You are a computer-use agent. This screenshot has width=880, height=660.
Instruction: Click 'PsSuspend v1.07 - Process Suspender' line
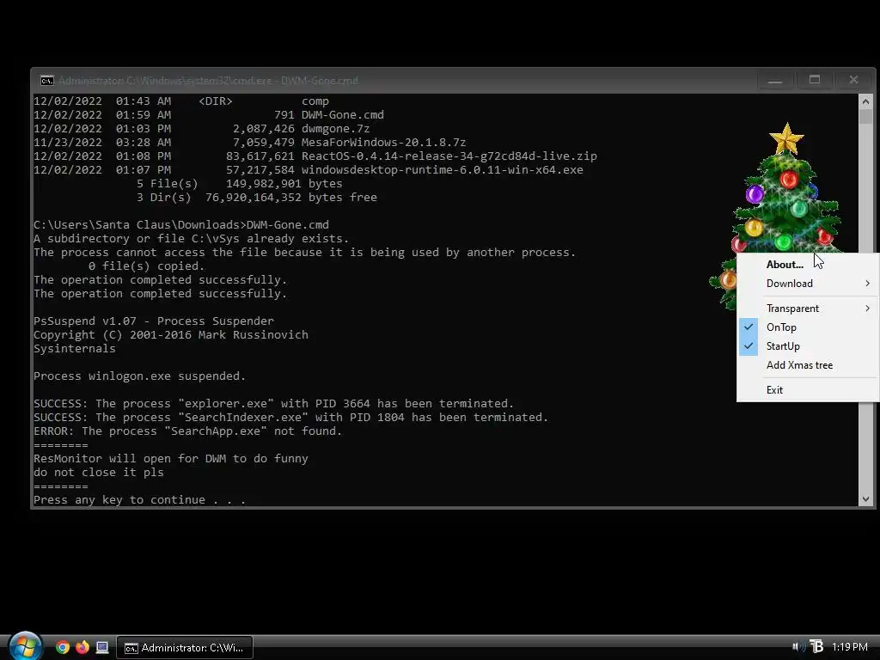(x=154, y=321)
